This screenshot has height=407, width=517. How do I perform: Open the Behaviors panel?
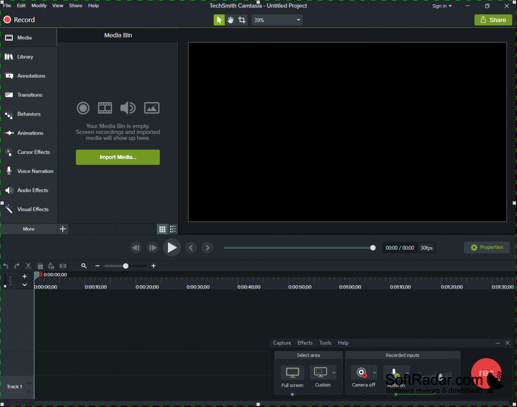(29, 114)
